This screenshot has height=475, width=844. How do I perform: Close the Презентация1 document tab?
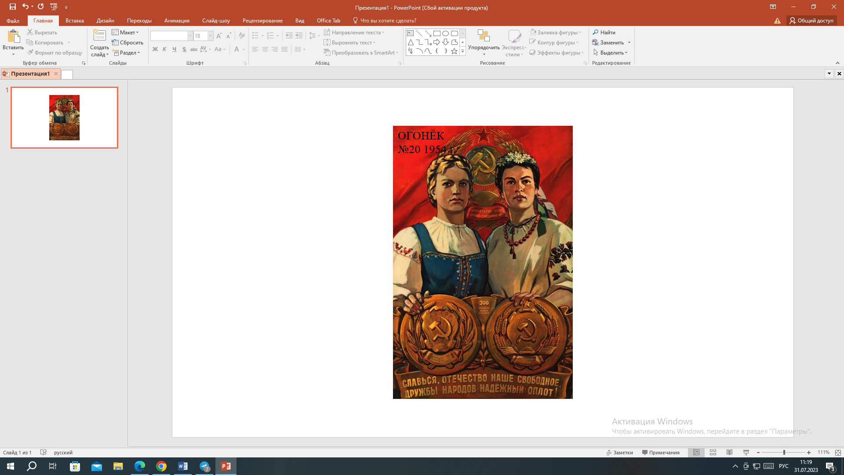coord(56,74)
